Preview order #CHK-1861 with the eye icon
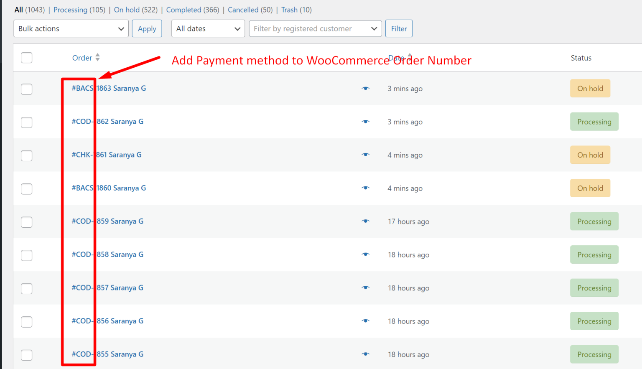The width and height of the screenshot is (642, 369). pyautogui.click(x=366, y=155)
